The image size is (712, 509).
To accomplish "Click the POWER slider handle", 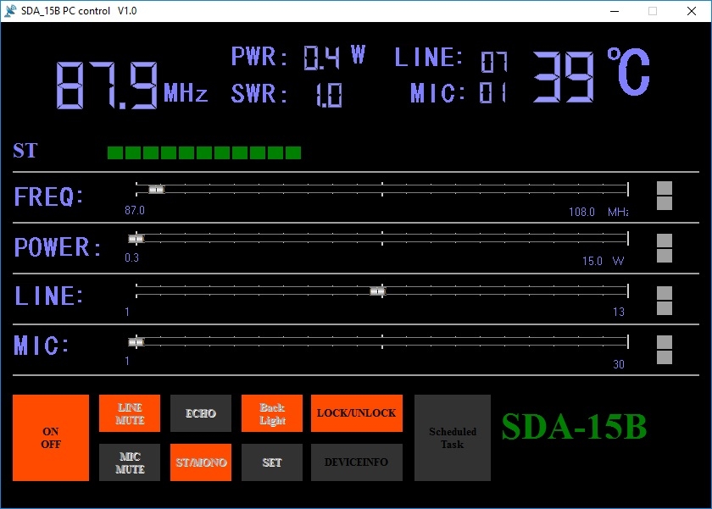I will [136, 239].
